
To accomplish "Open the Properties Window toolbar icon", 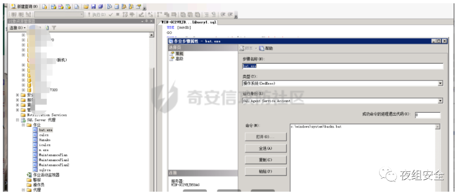I will pyautogui.click(x=138, y=6).
